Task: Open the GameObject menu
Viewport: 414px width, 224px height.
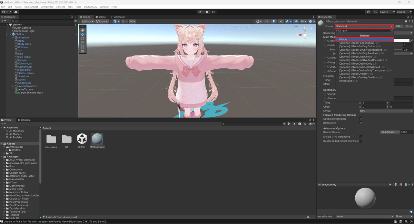Action: coord(30,7)
